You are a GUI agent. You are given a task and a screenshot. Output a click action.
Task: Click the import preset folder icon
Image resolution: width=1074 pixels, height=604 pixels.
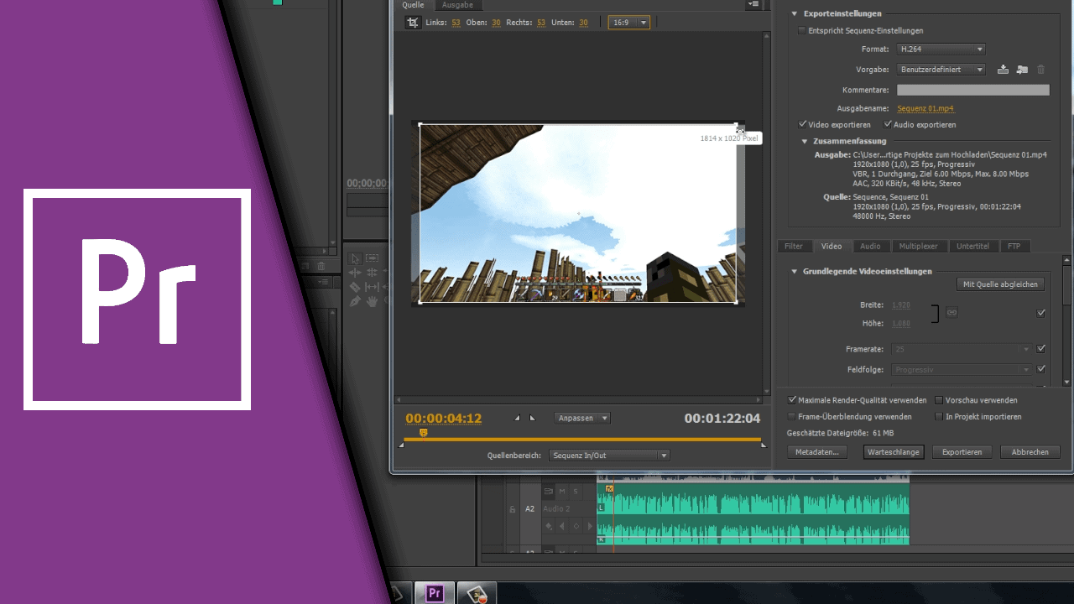click(x=1022, y=70)
